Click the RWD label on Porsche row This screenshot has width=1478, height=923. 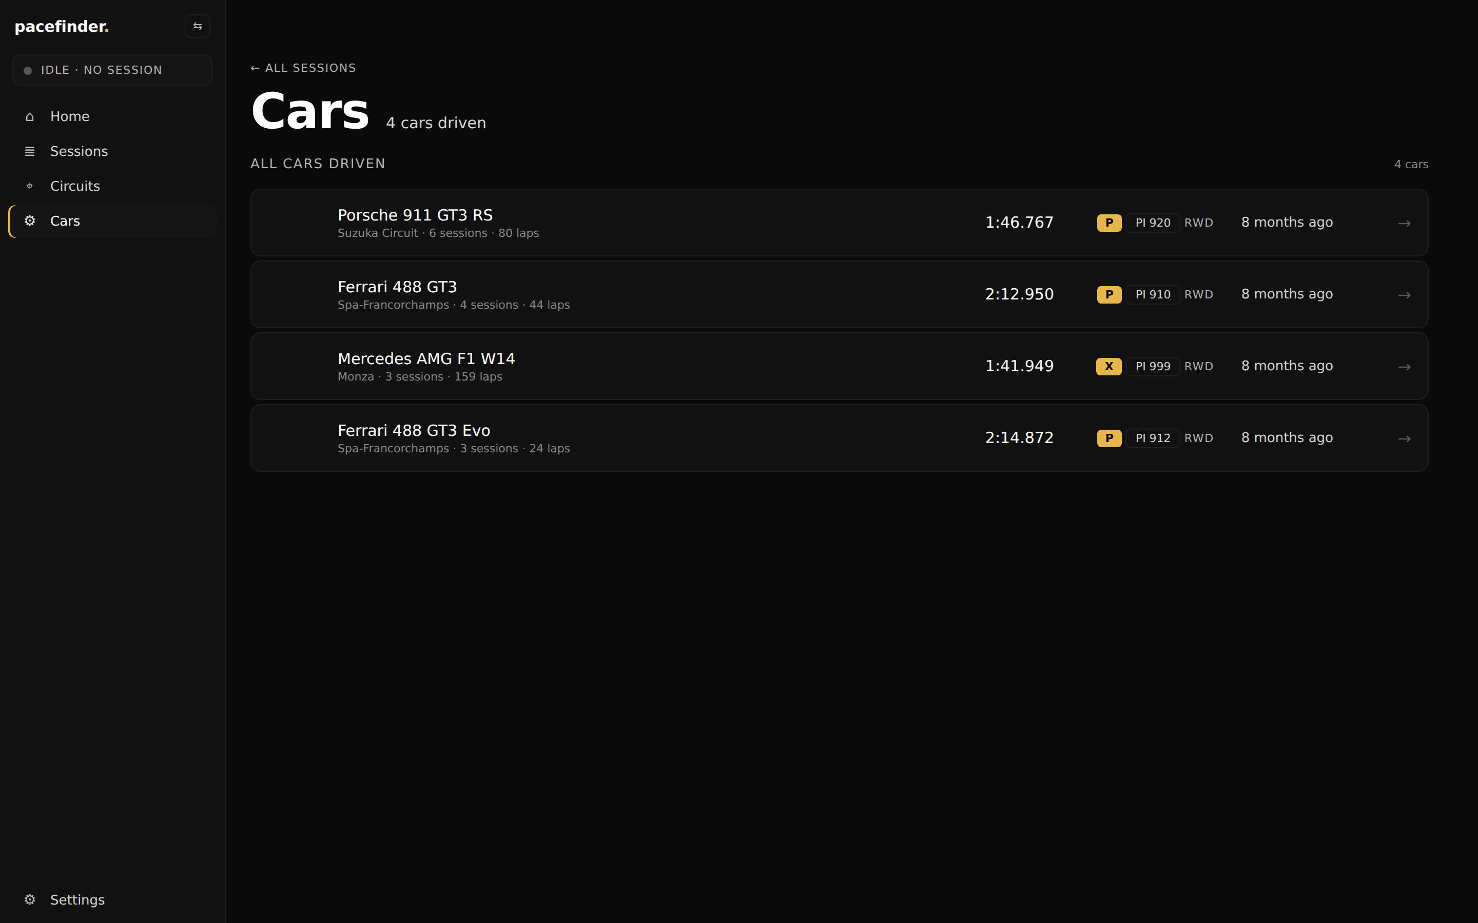1198,223
